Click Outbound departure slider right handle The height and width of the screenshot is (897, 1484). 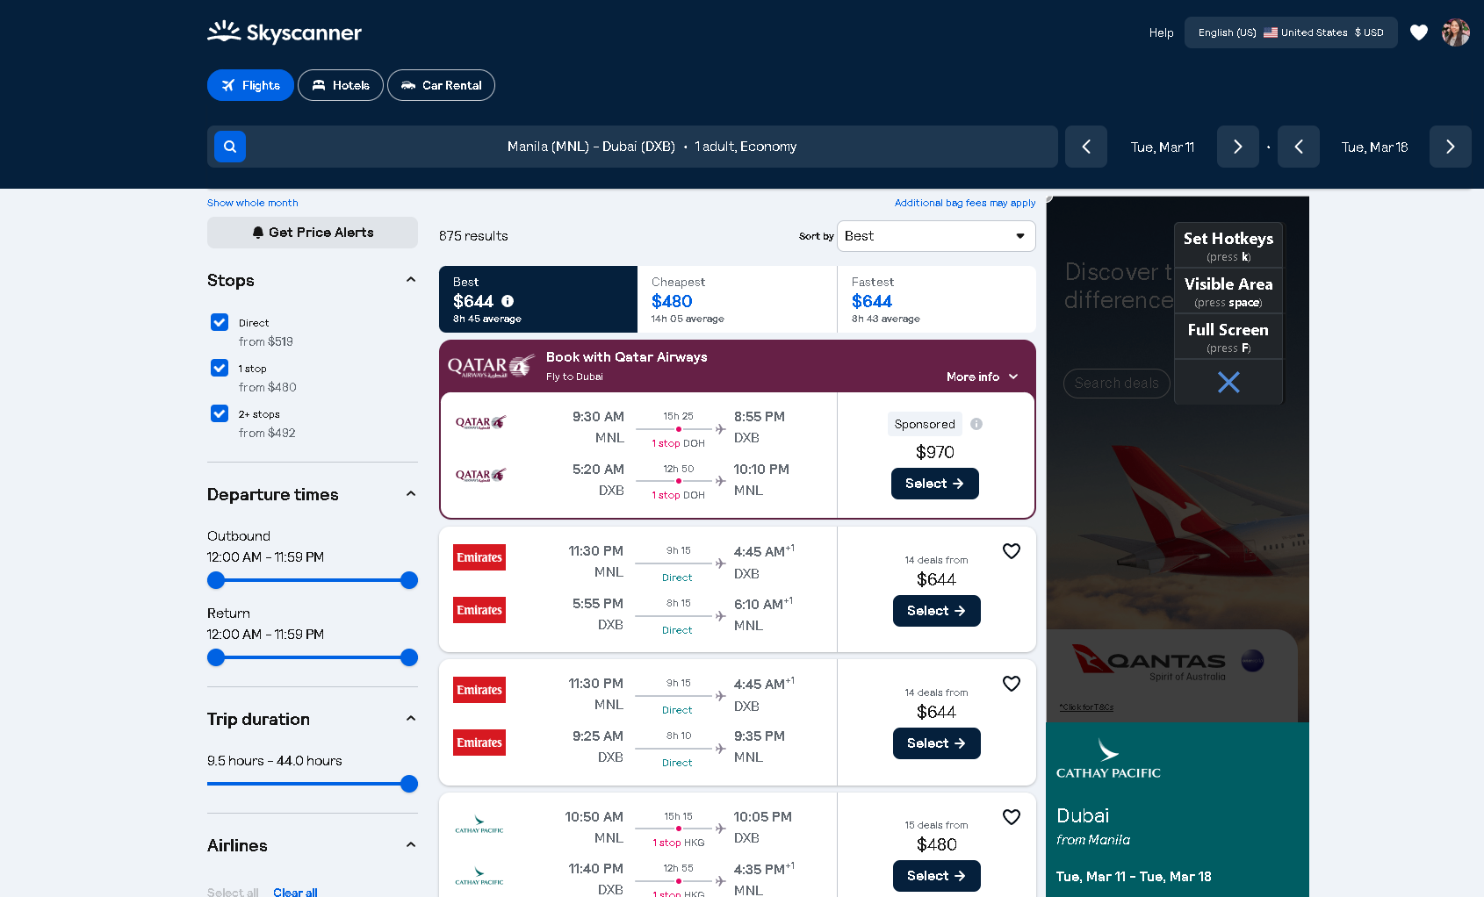(409, 580)
